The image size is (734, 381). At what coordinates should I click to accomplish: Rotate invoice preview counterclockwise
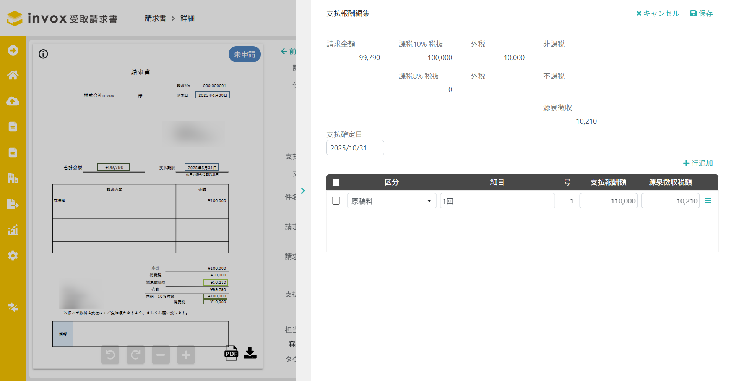[x=110, y=355]
